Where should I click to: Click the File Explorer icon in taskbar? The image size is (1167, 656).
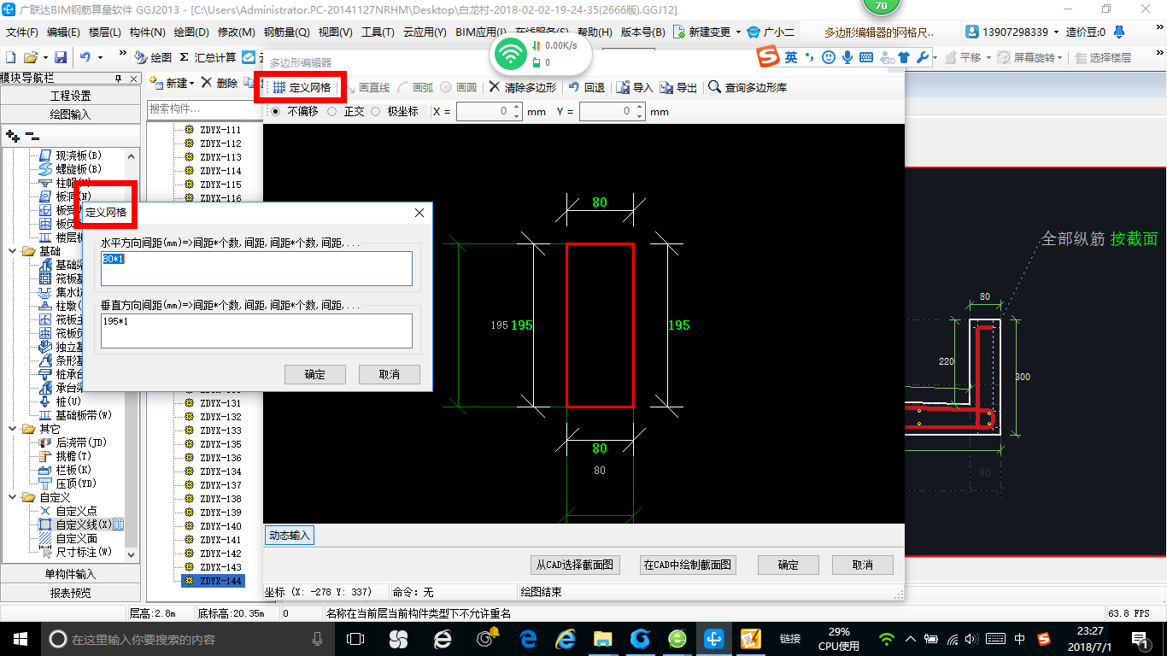(x=603, y=639)
